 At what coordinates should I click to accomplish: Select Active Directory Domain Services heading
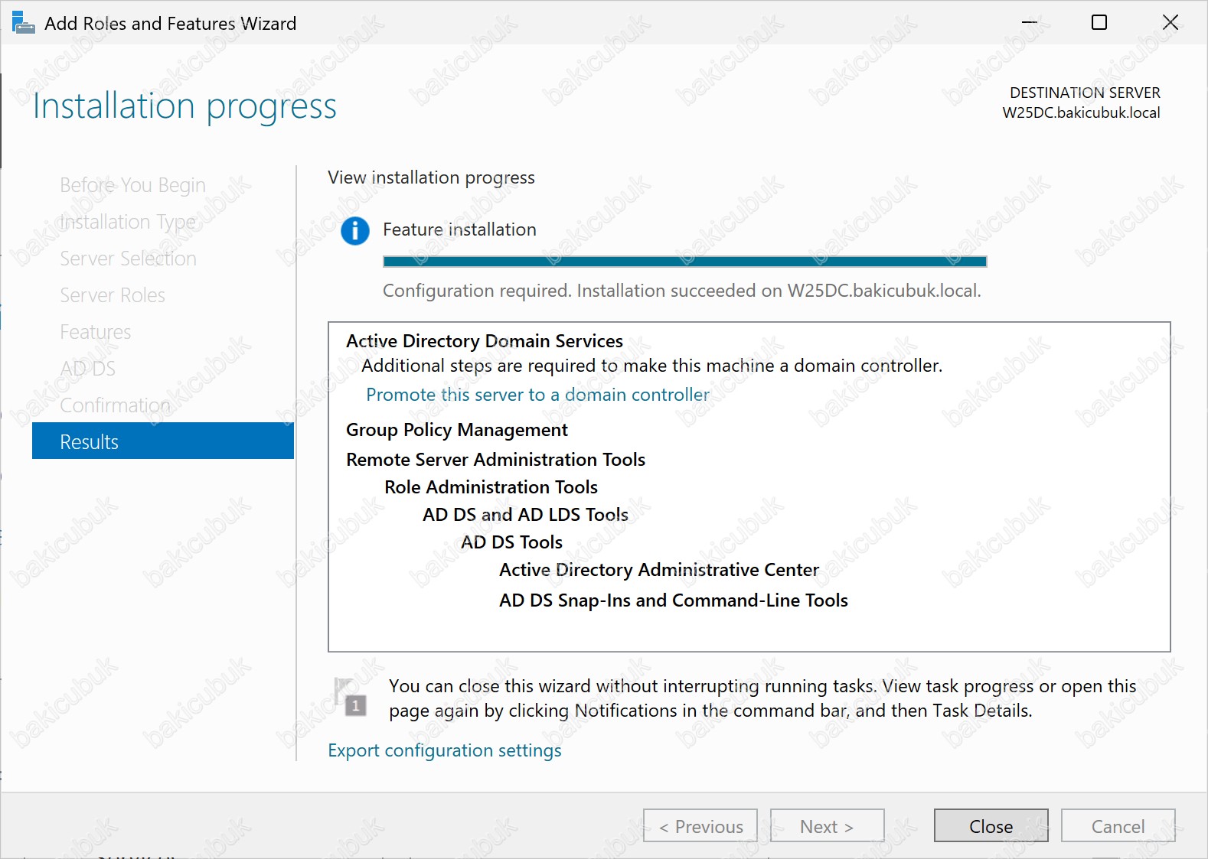[x=485, y=341]
